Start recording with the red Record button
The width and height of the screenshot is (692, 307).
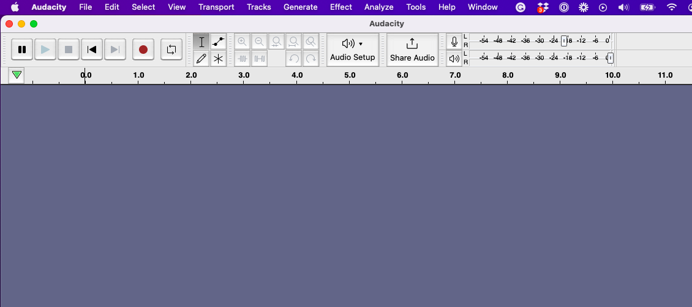[143, 50]
